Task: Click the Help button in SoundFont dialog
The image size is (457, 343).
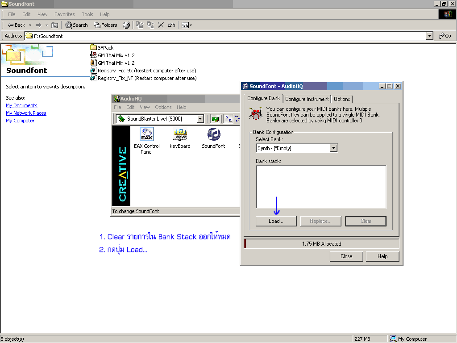Action: [382, 256]
